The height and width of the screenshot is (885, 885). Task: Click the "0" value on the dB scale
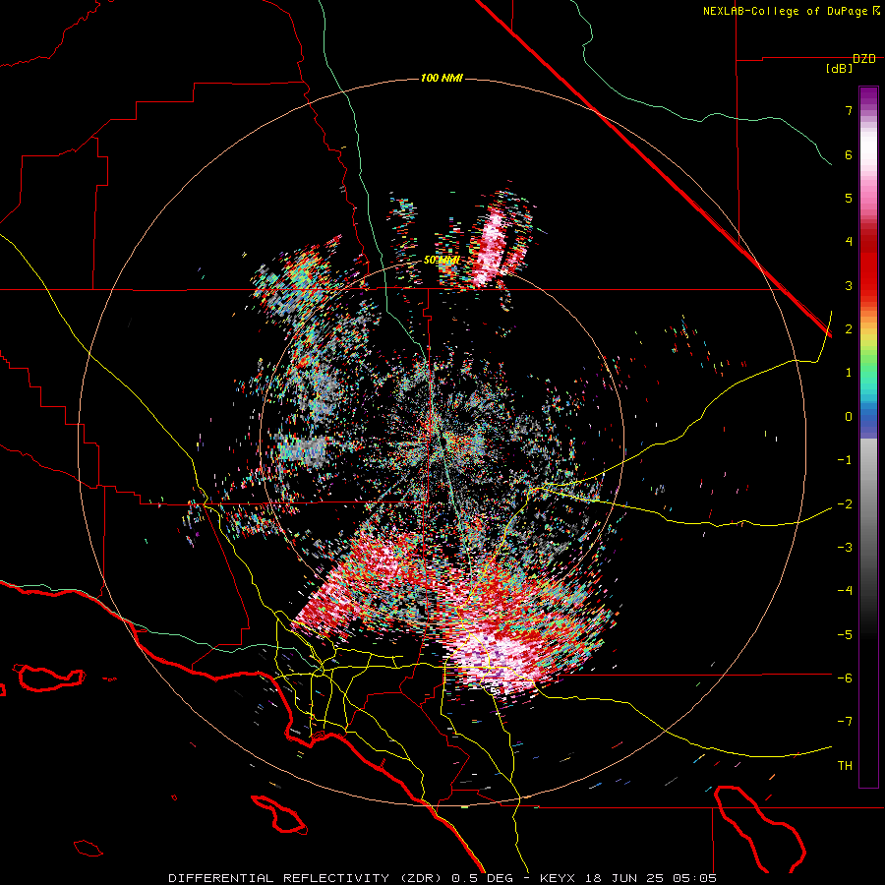tap(849, 417)
